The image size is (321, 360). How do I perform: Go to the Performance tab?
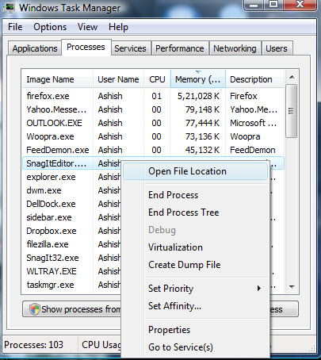coord(180,48)
